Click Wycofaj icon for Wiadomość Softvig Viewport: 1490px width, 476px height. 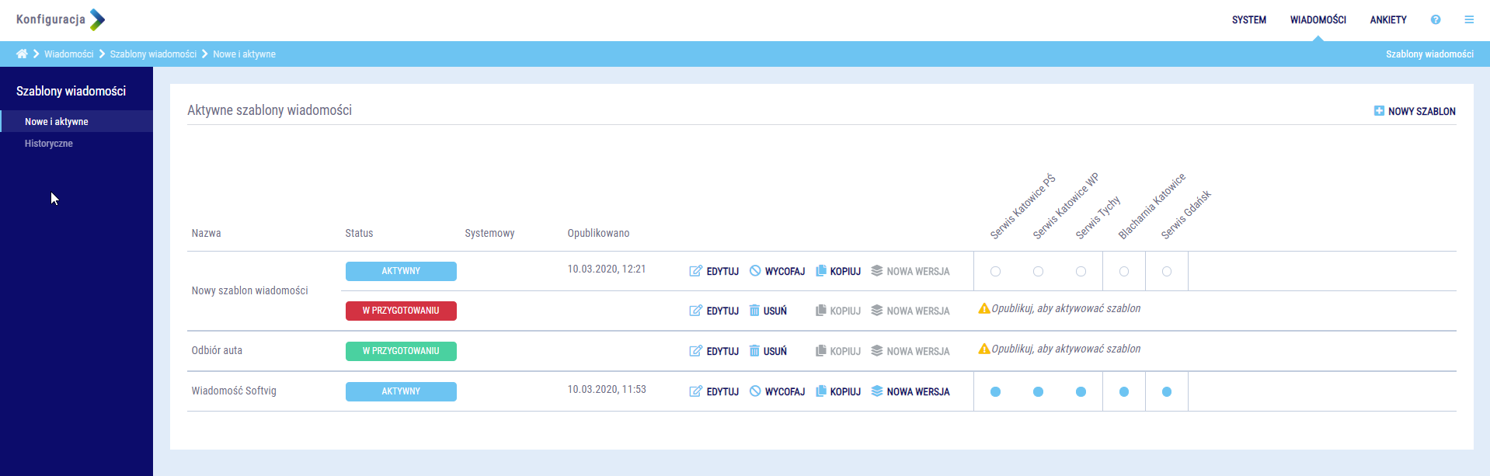[755, 391]
